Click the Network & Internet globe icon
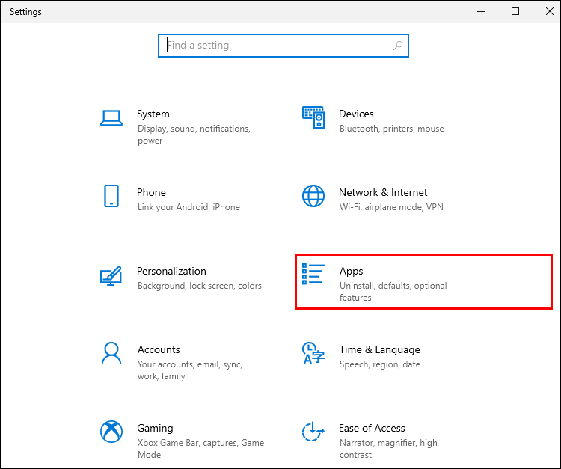 (x=313, y=196)
